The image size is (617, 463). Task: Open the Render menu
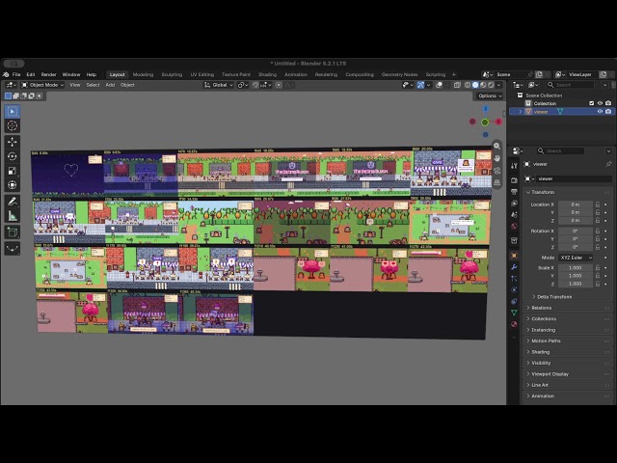click(49, 74)
